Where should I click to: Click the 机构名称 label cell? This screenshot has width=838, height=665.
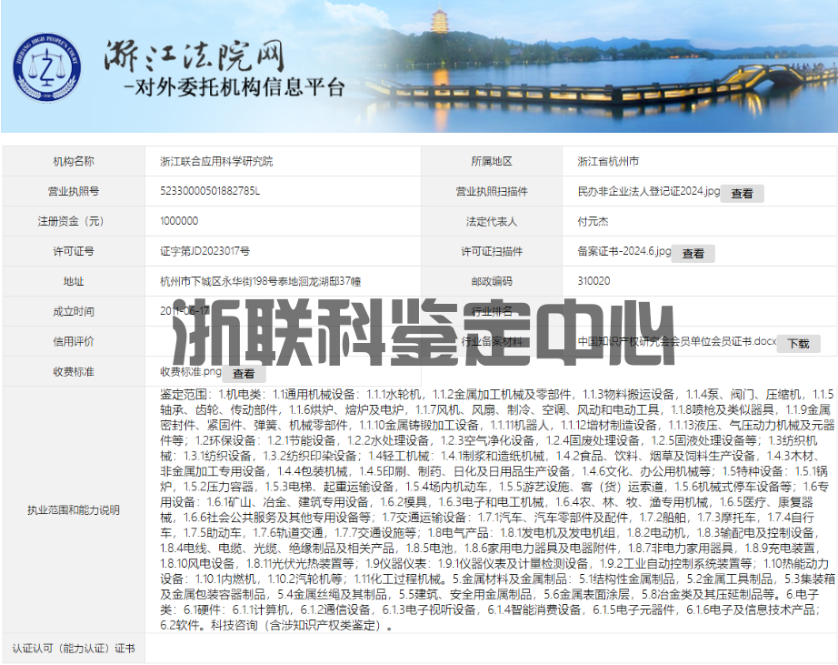pyautogui.click(x=74, y=161)
